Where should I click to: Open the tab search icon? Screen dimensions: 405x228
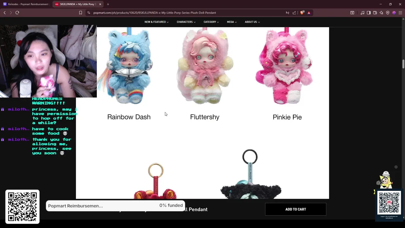click(352, 13)
